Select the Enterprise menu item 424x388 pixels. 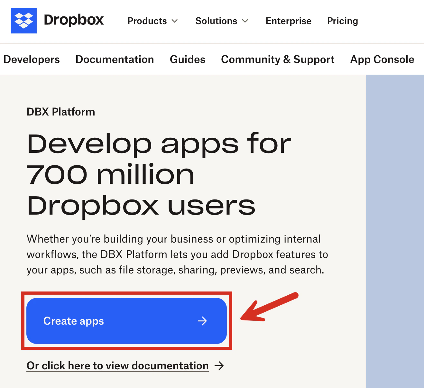(288, 21)
